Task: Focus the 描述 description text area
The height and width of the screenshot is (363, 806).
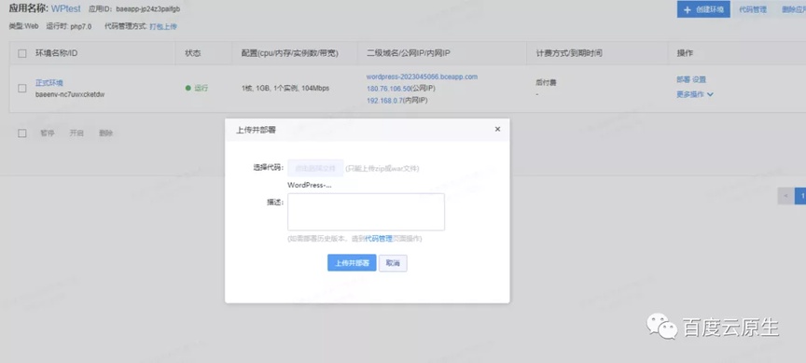Action: click(x=366, y=212)
